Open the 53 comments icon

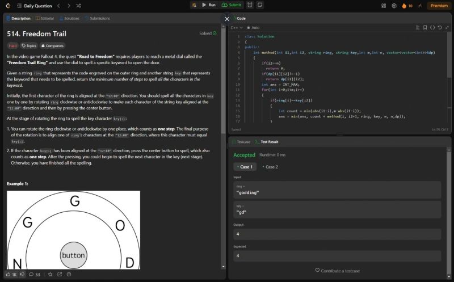[35, 275]
